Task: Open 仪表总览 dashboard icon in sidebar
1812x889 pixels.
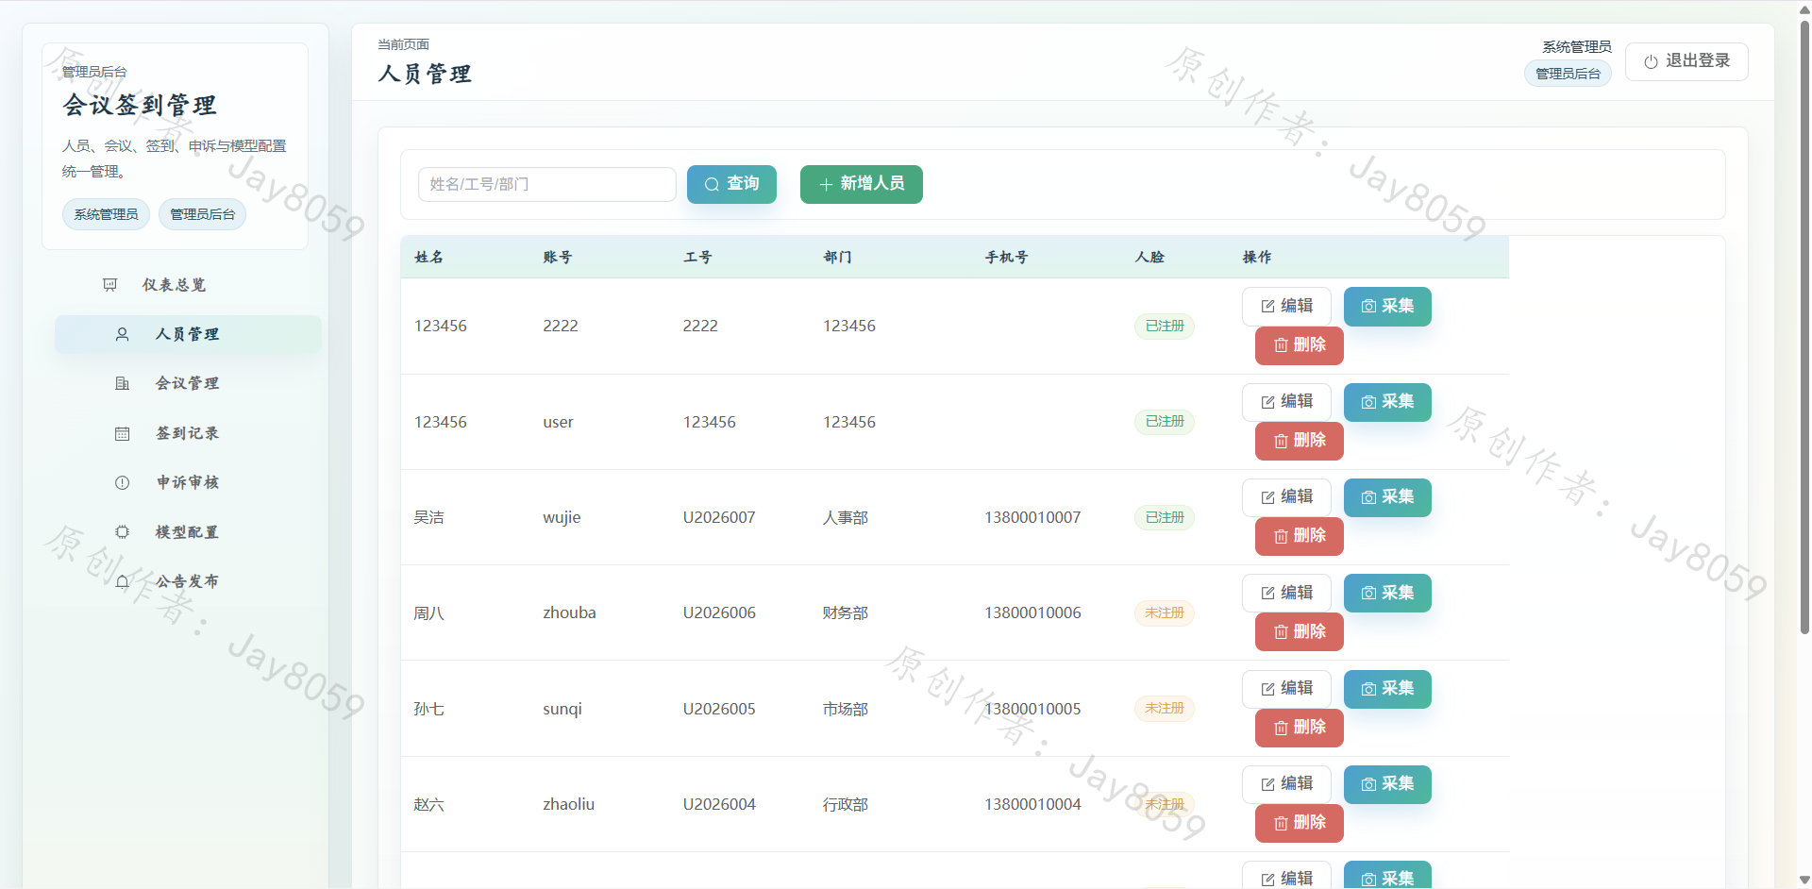Action: (x=110, y=285)
